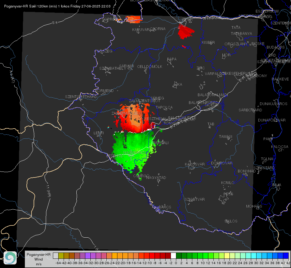Click the radar title text with date
This screenshot has width=291, height=268.
click(x=57, y=6)
